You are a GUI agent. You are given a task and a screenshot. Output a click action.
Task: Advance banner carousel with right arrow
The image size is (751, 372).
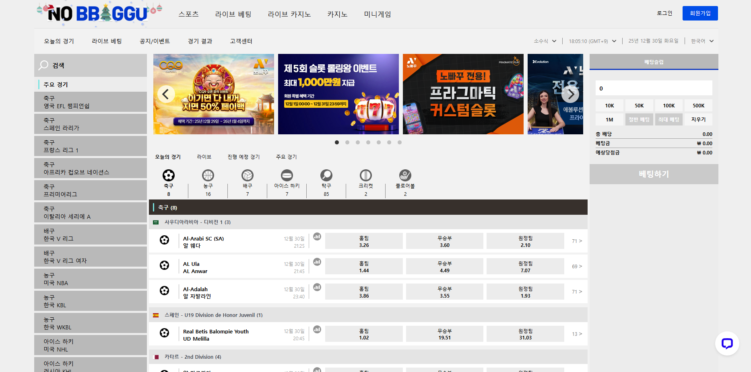click(570, 95)
